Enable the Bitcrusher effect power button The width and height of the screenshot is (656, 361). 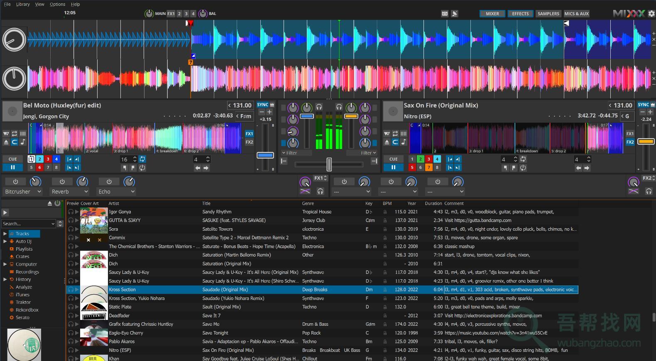pos(15,182)
